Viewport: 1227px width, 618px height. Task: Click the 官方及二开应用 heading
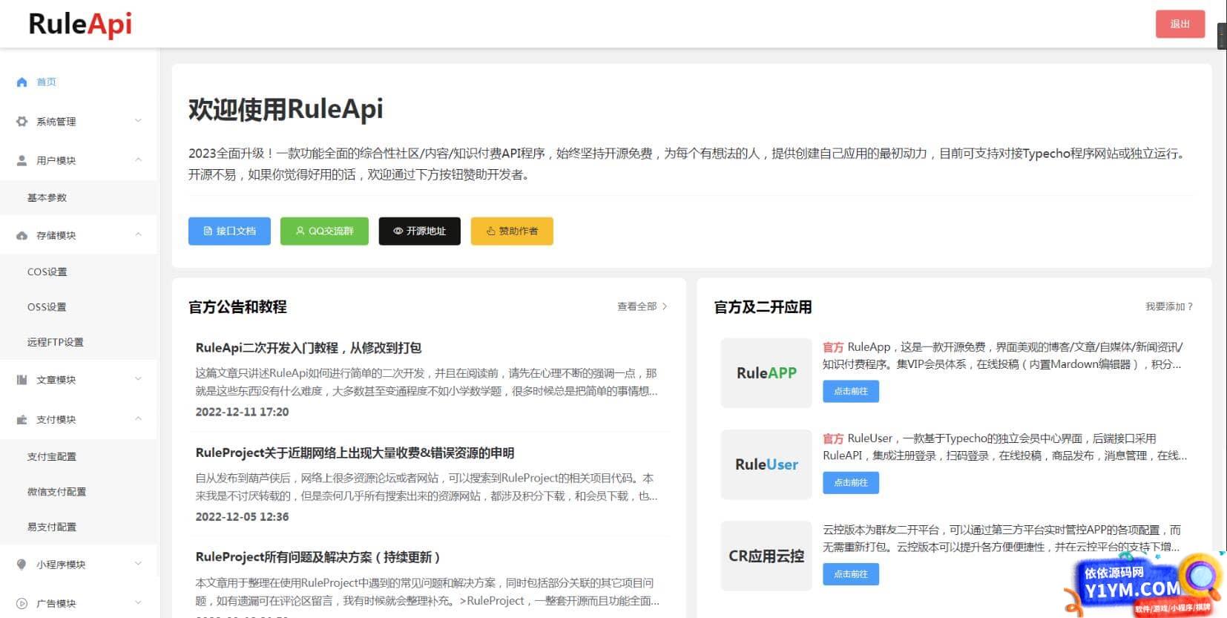pos(763,307)
